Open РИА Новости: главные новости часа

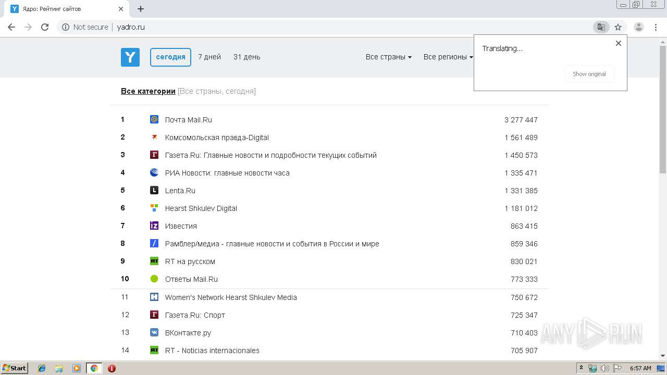click(227, 173)
